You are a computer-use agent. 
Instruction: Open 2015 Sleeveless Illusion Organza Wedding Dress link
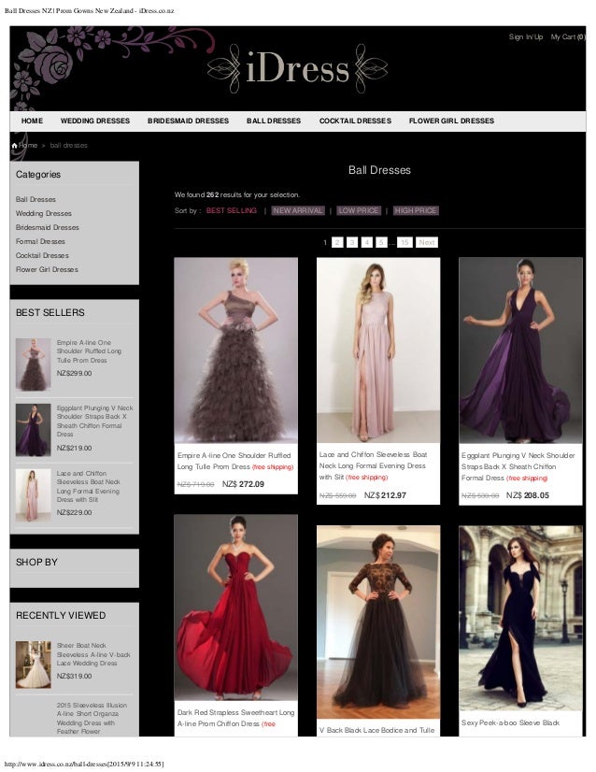(92, 719)
